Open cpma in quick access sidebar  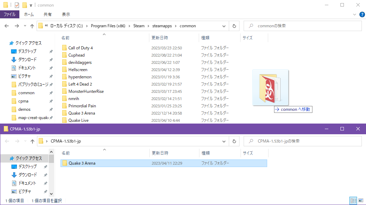(23, 101)
